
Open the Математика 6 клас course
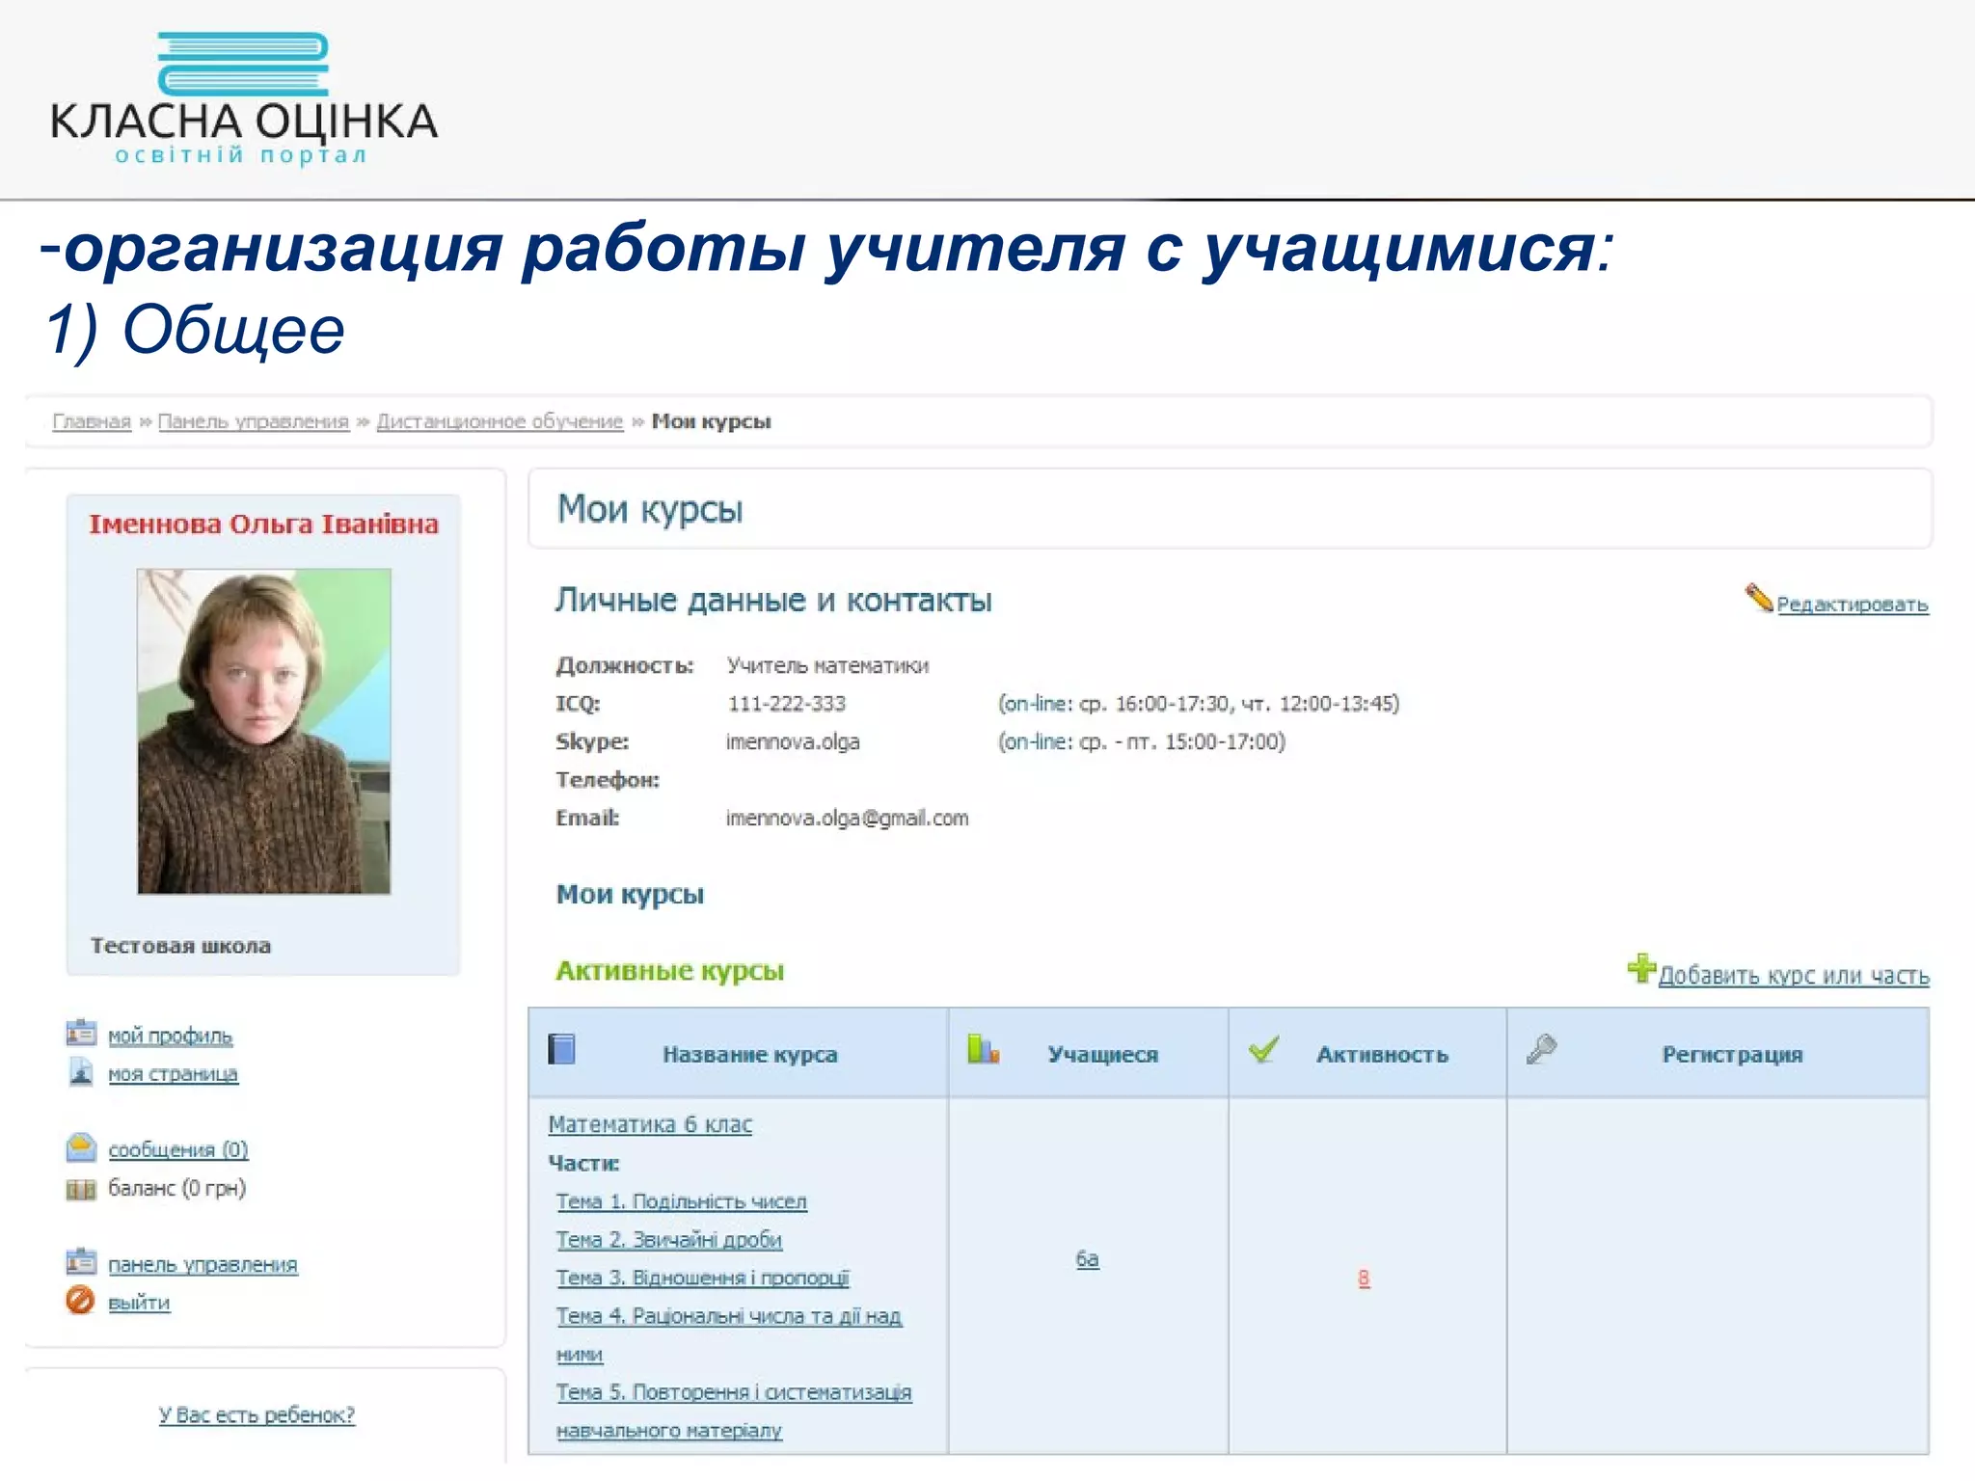coord(650,1124)
